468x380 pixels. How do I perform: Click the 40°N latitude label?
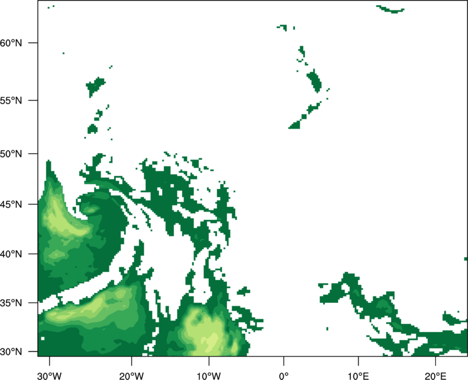coord(11,254)
